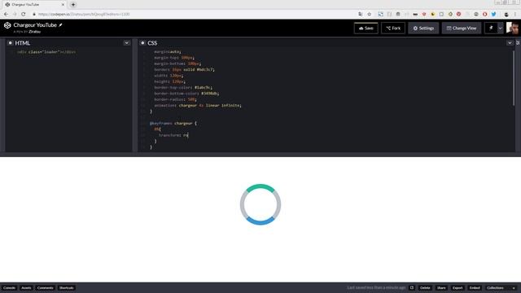521x293 pixels.
Task: Click the CodePen logo icon
Action: (x=7, y=25)
